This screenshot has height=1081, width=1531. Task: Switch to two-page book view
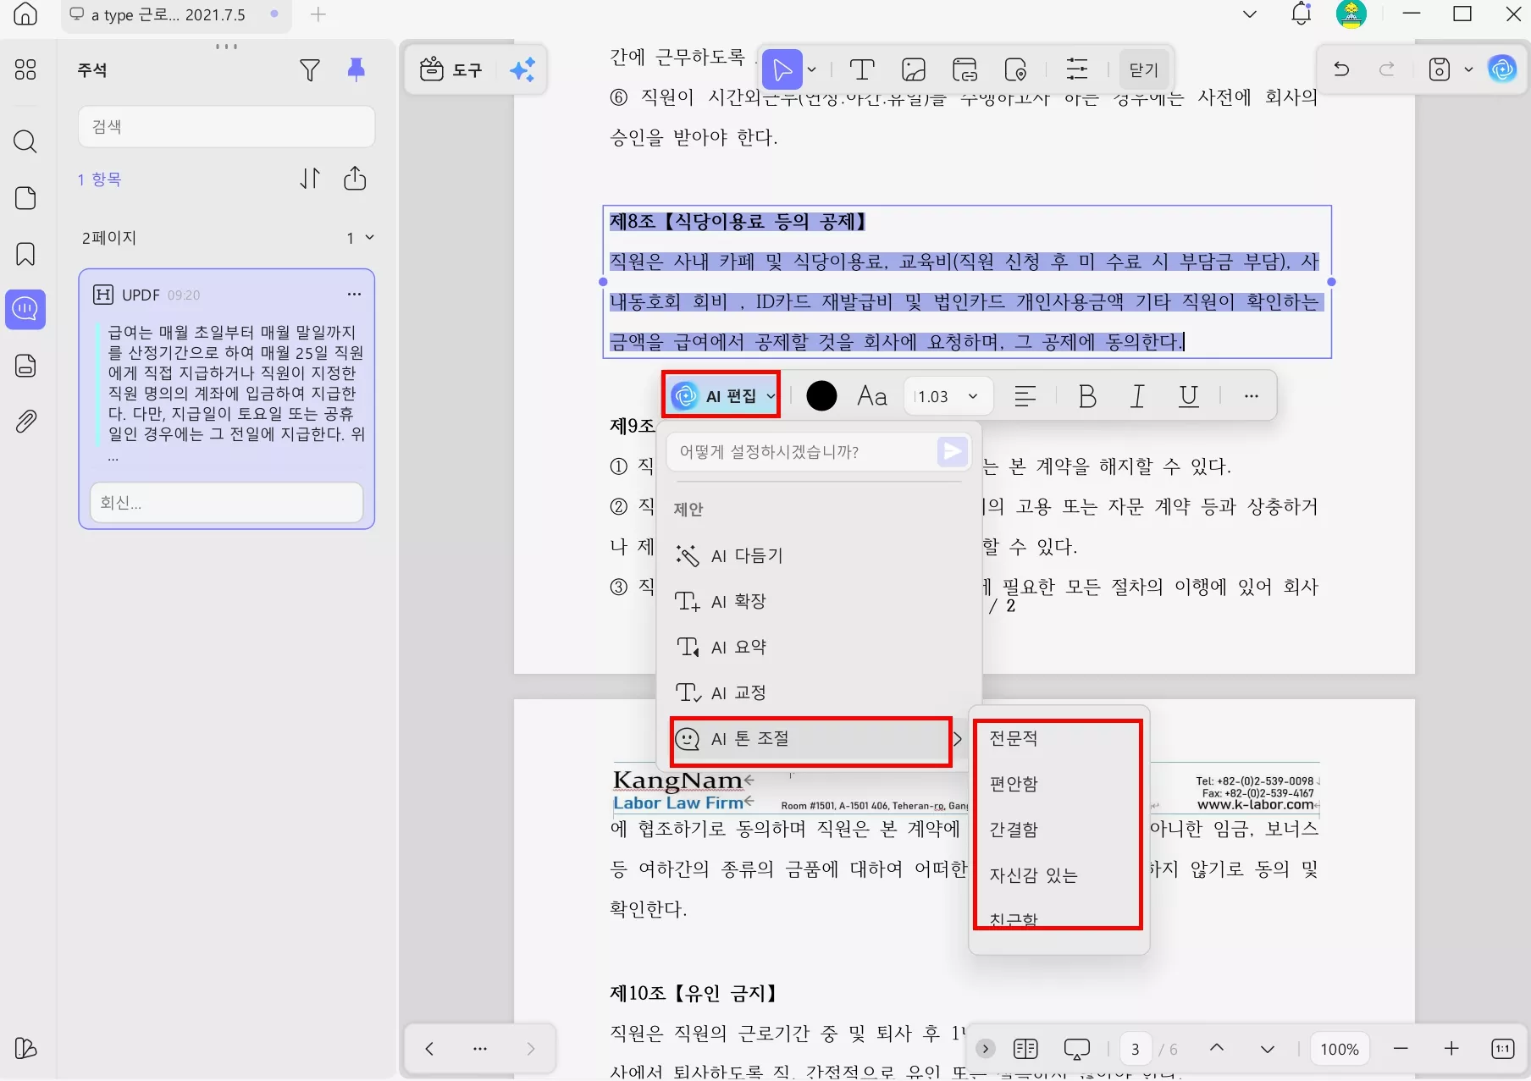[x=1025, y=1048]
